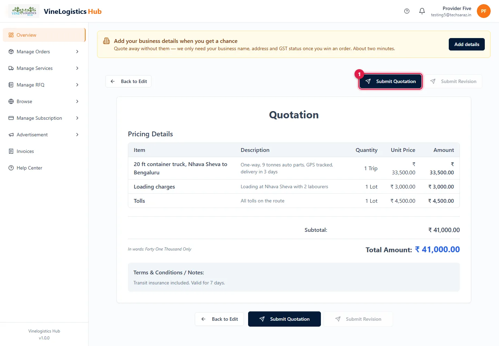Viewport: 499px width, 346px height.
Task: Expand Manage Orders chevron
Action: (77, 52)
